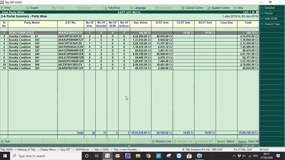
Task: Click total assessable value 18,95,938.09 Cr
Action: (141, 133)
